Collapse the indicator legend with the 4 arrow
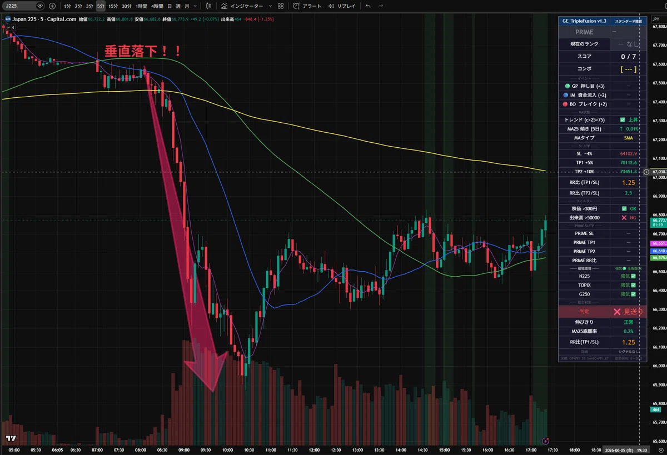The image size is (667, 455). click(10, 27)
